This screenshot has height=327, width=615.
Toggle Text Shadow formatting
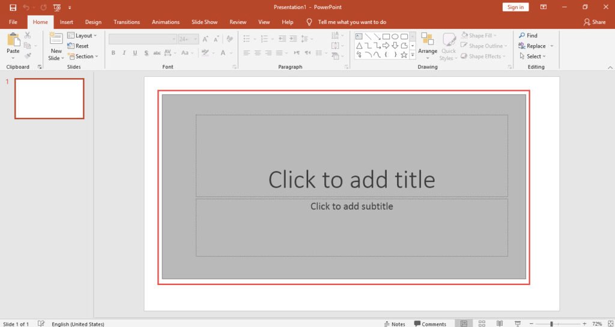[x=146, y=53]
